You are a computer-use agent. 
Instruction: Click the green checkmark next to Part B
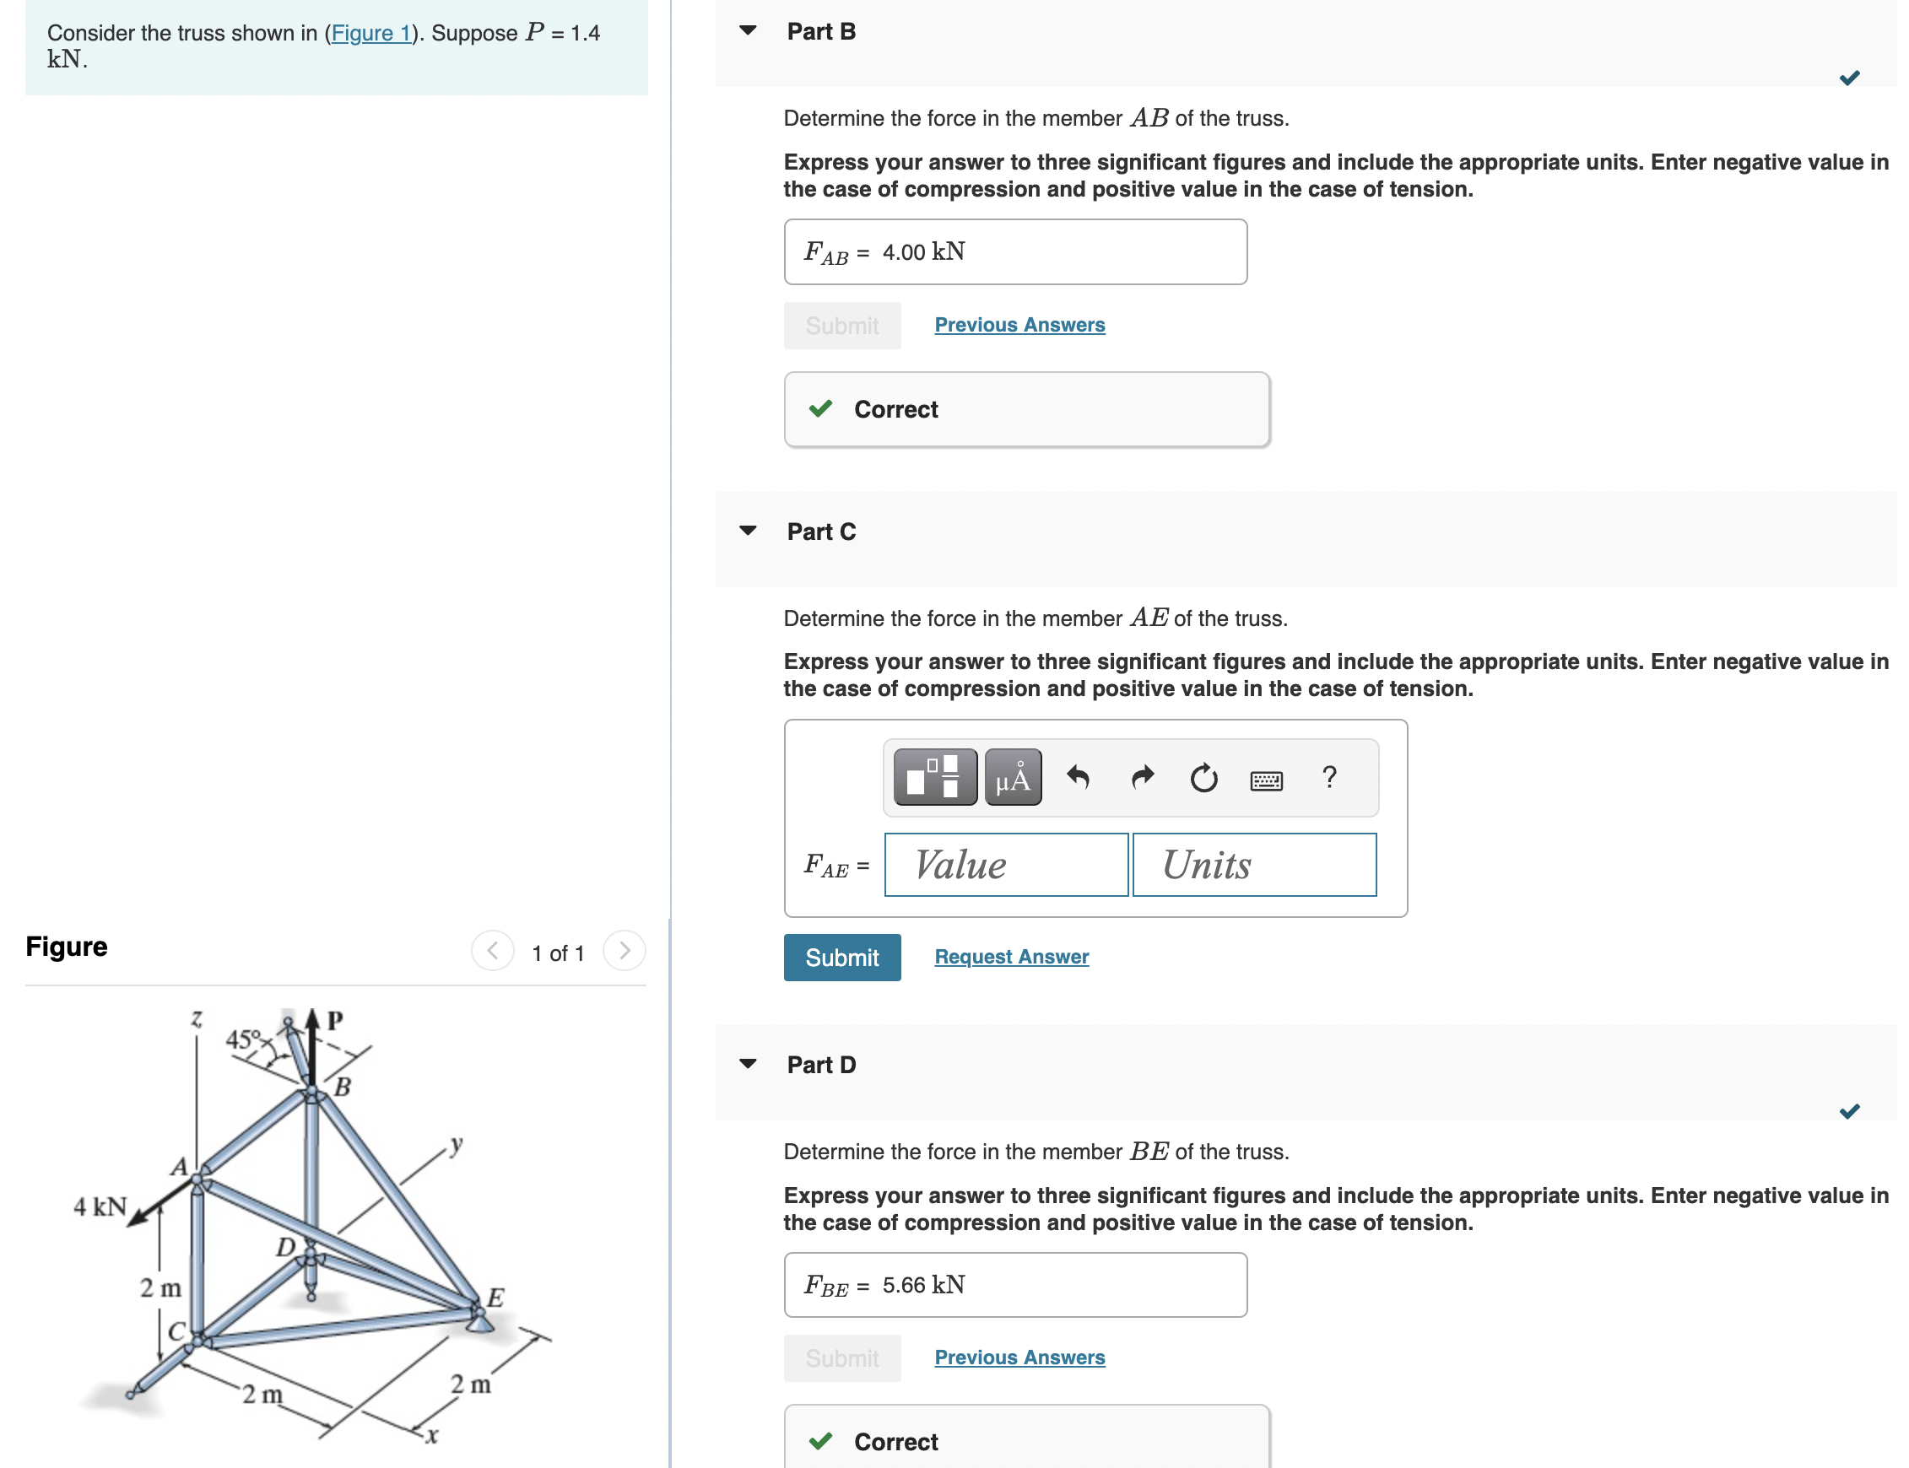point(1851,77)
